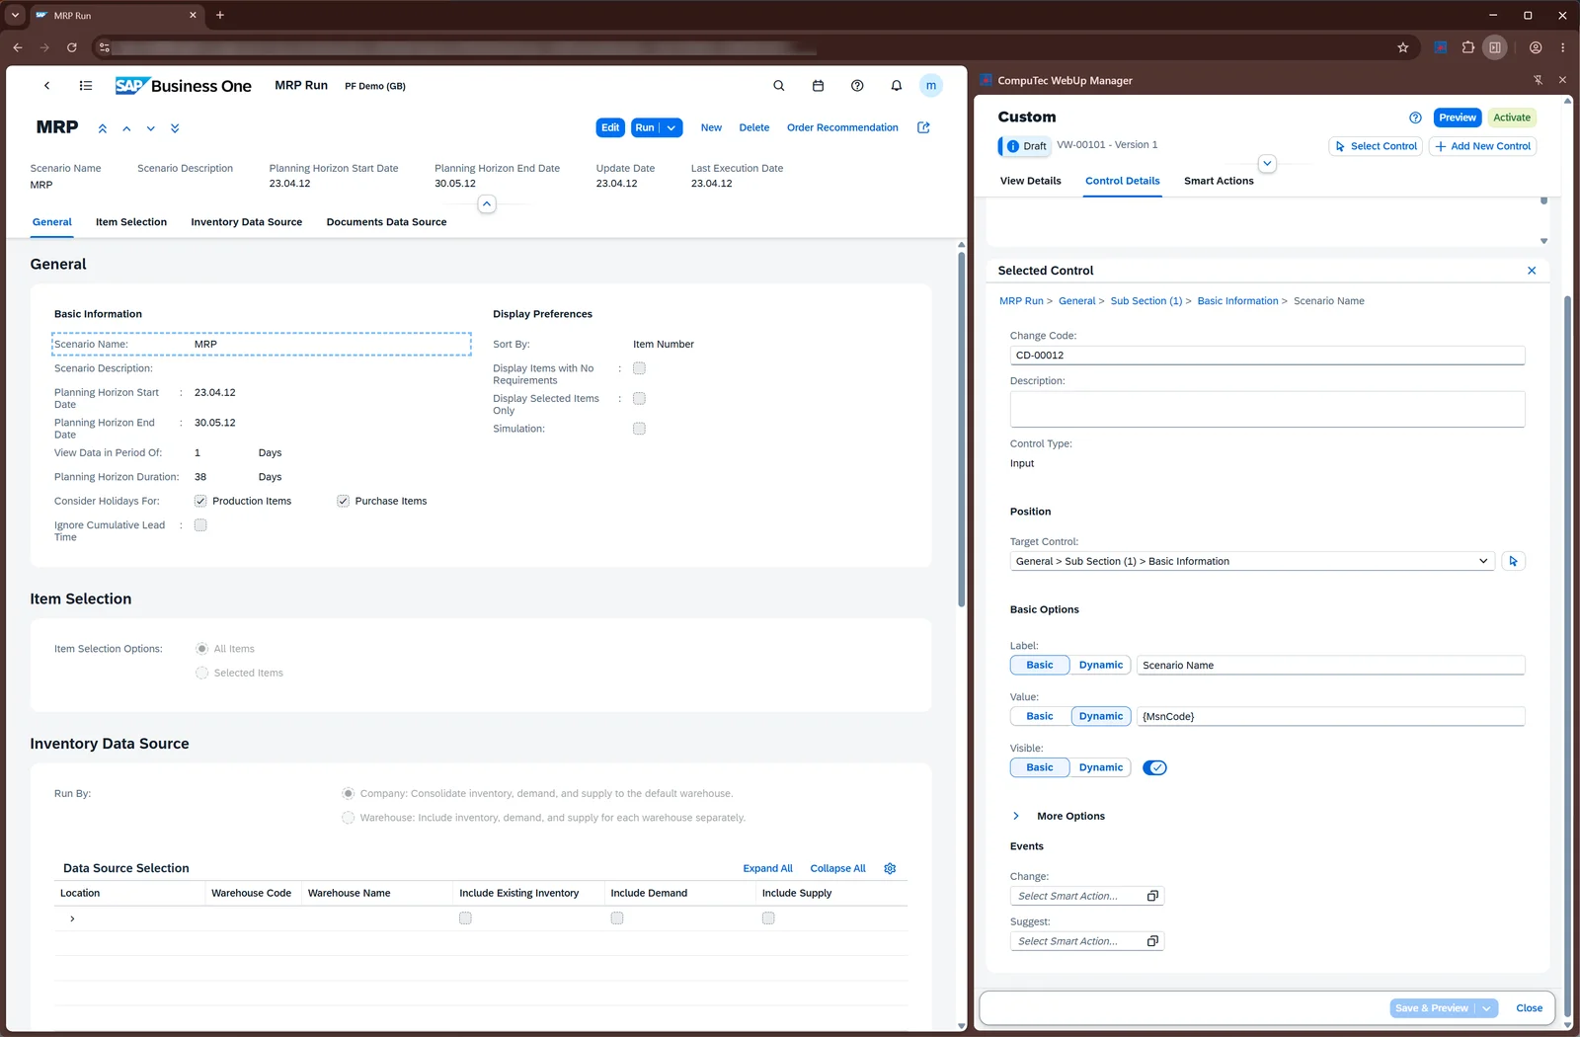Viewport: 1580px width, 1037px height.
Task: Open the Run button dropdown arrow
Action: 671,127
